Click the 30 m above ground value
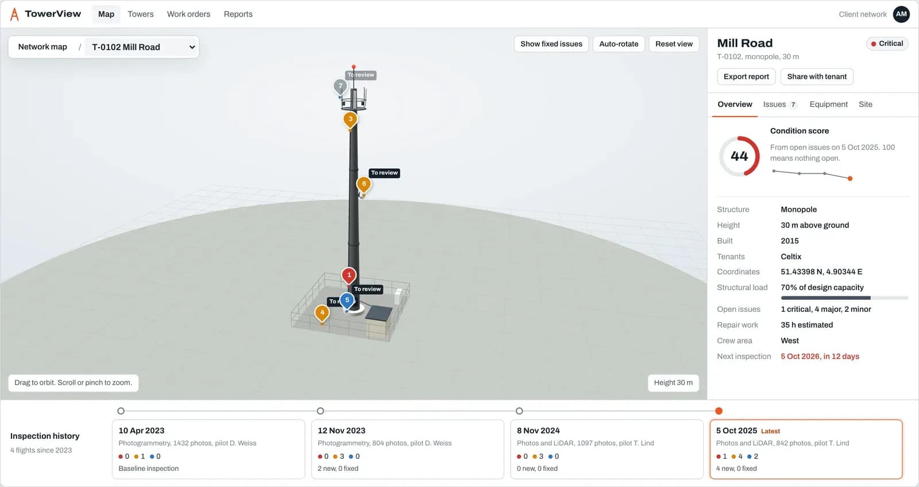This screenshot has width=919, height=487. click(x=814, y=226)
